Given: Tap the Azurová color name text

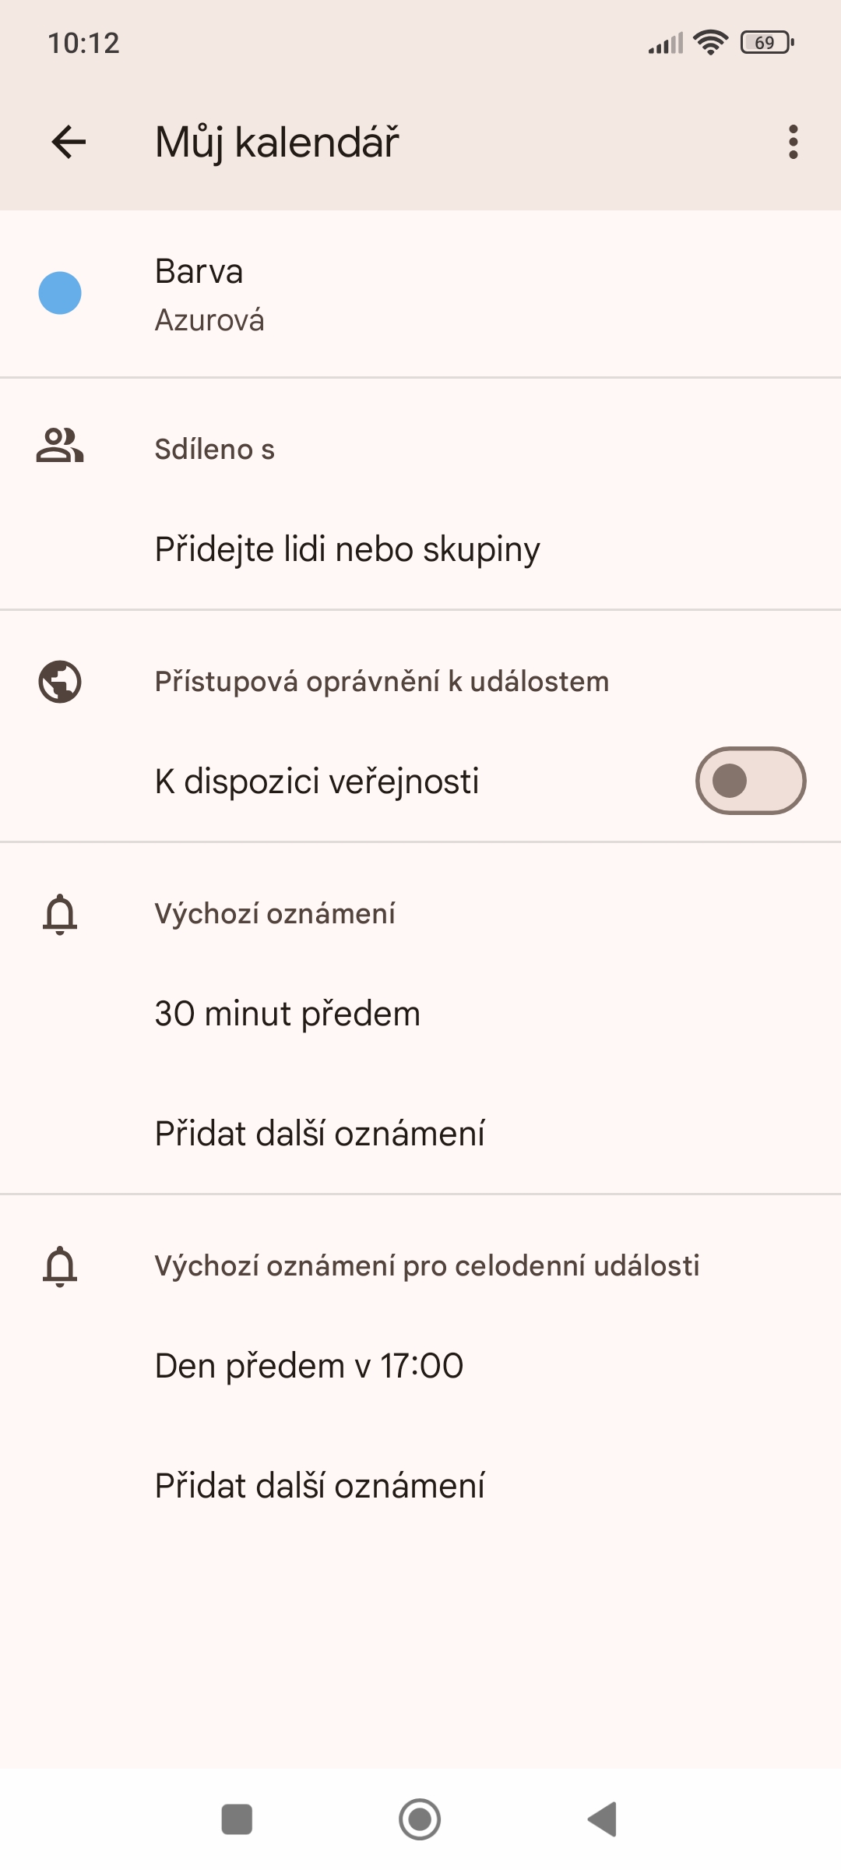Looking at the screenshot, I should [209, 320].
